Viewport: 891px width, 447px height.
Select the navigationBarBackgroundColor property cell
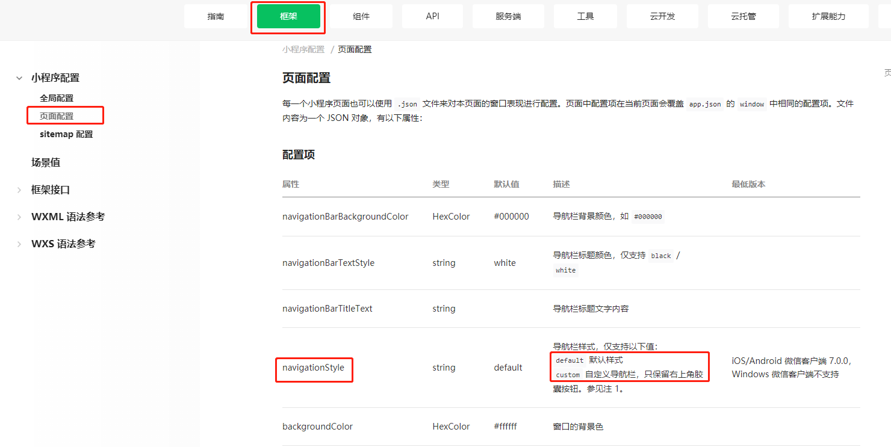[346, 217]
